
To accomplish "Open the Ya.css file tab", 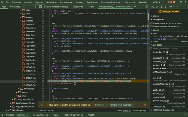I will pyautogui.click(x=91, y=7).
